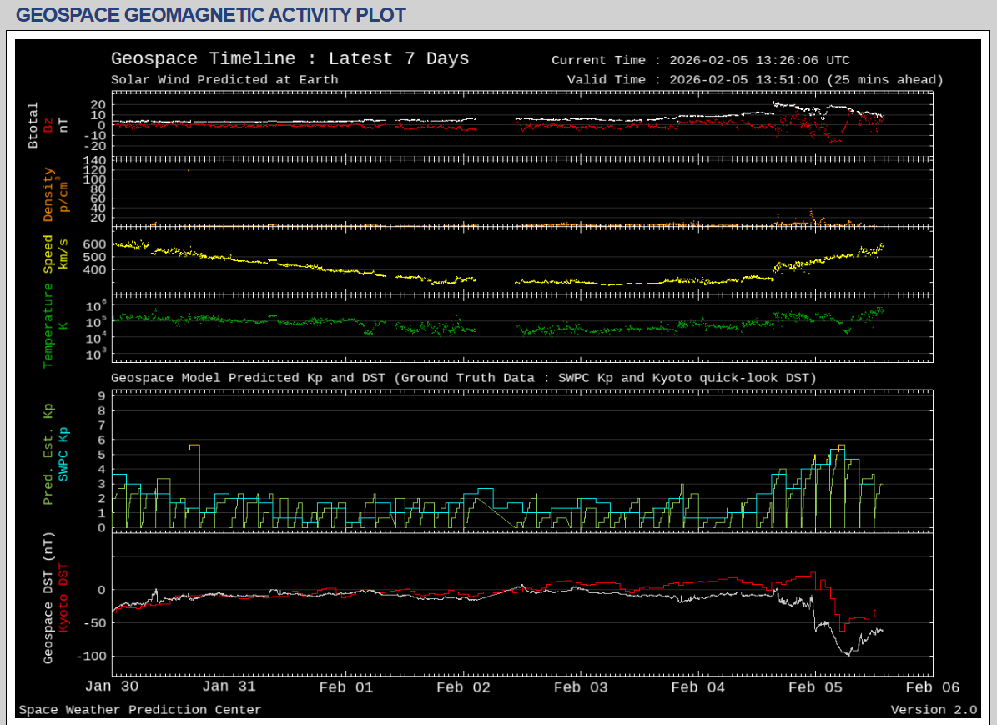Click the yellow Speed axis label

pos(48,254)
